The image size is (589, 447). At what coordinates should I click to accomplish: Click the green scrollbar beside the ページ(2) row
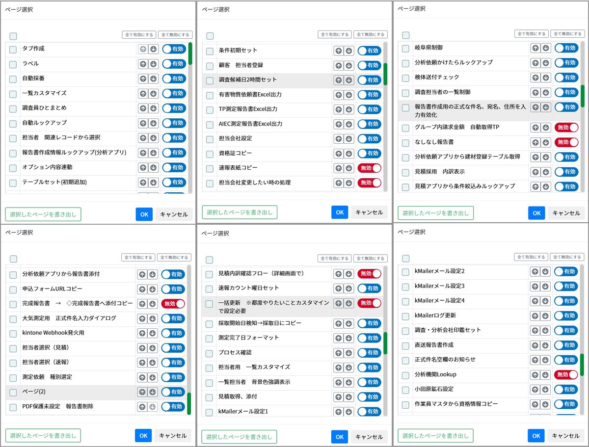[x=189, y=403]
